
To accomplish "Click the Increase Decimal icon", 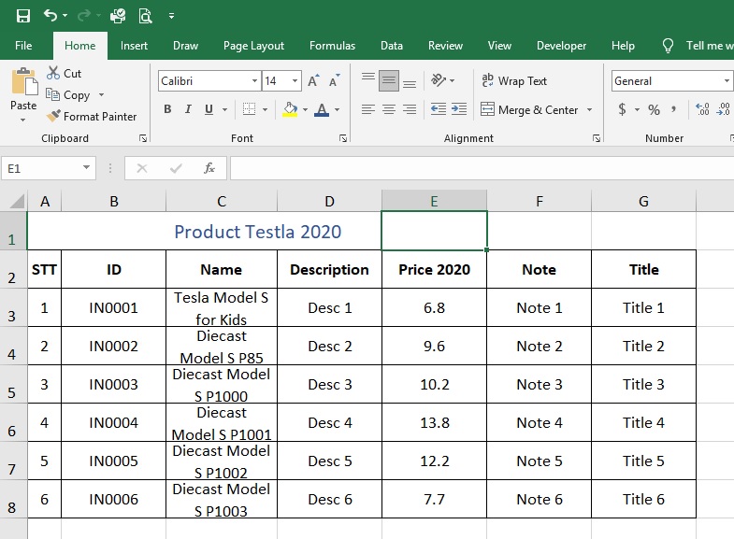I will (x=702, y=109).
